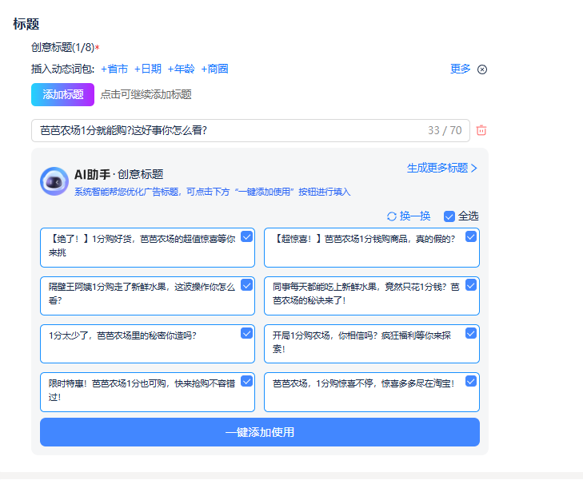
Task: Click the 点击可继续添加标题 hint text
Action: (146, 94)
